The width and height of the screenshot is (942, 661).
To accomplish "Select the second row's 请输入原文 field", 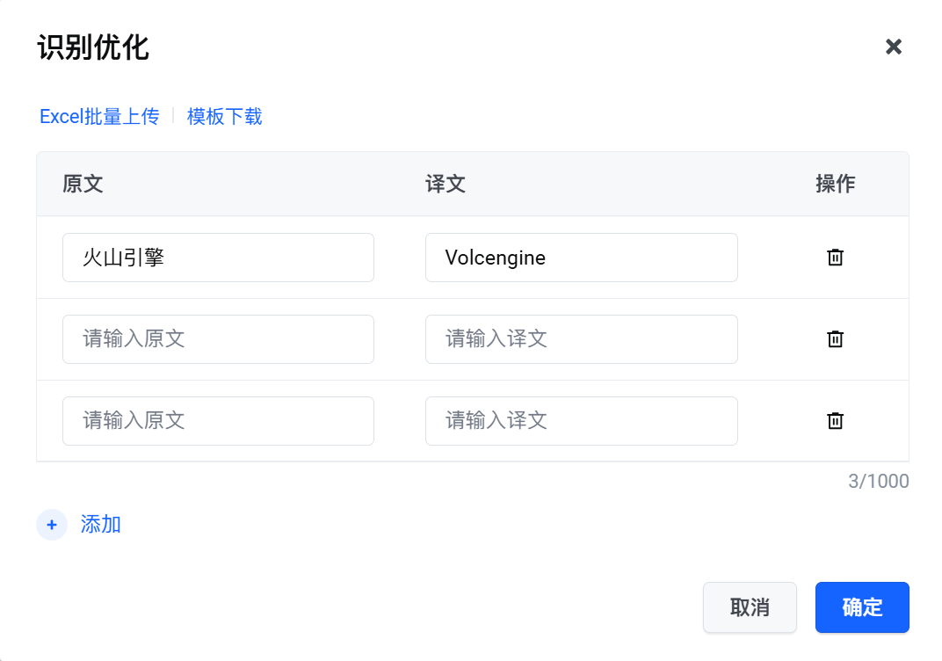I will coord(218,339).
